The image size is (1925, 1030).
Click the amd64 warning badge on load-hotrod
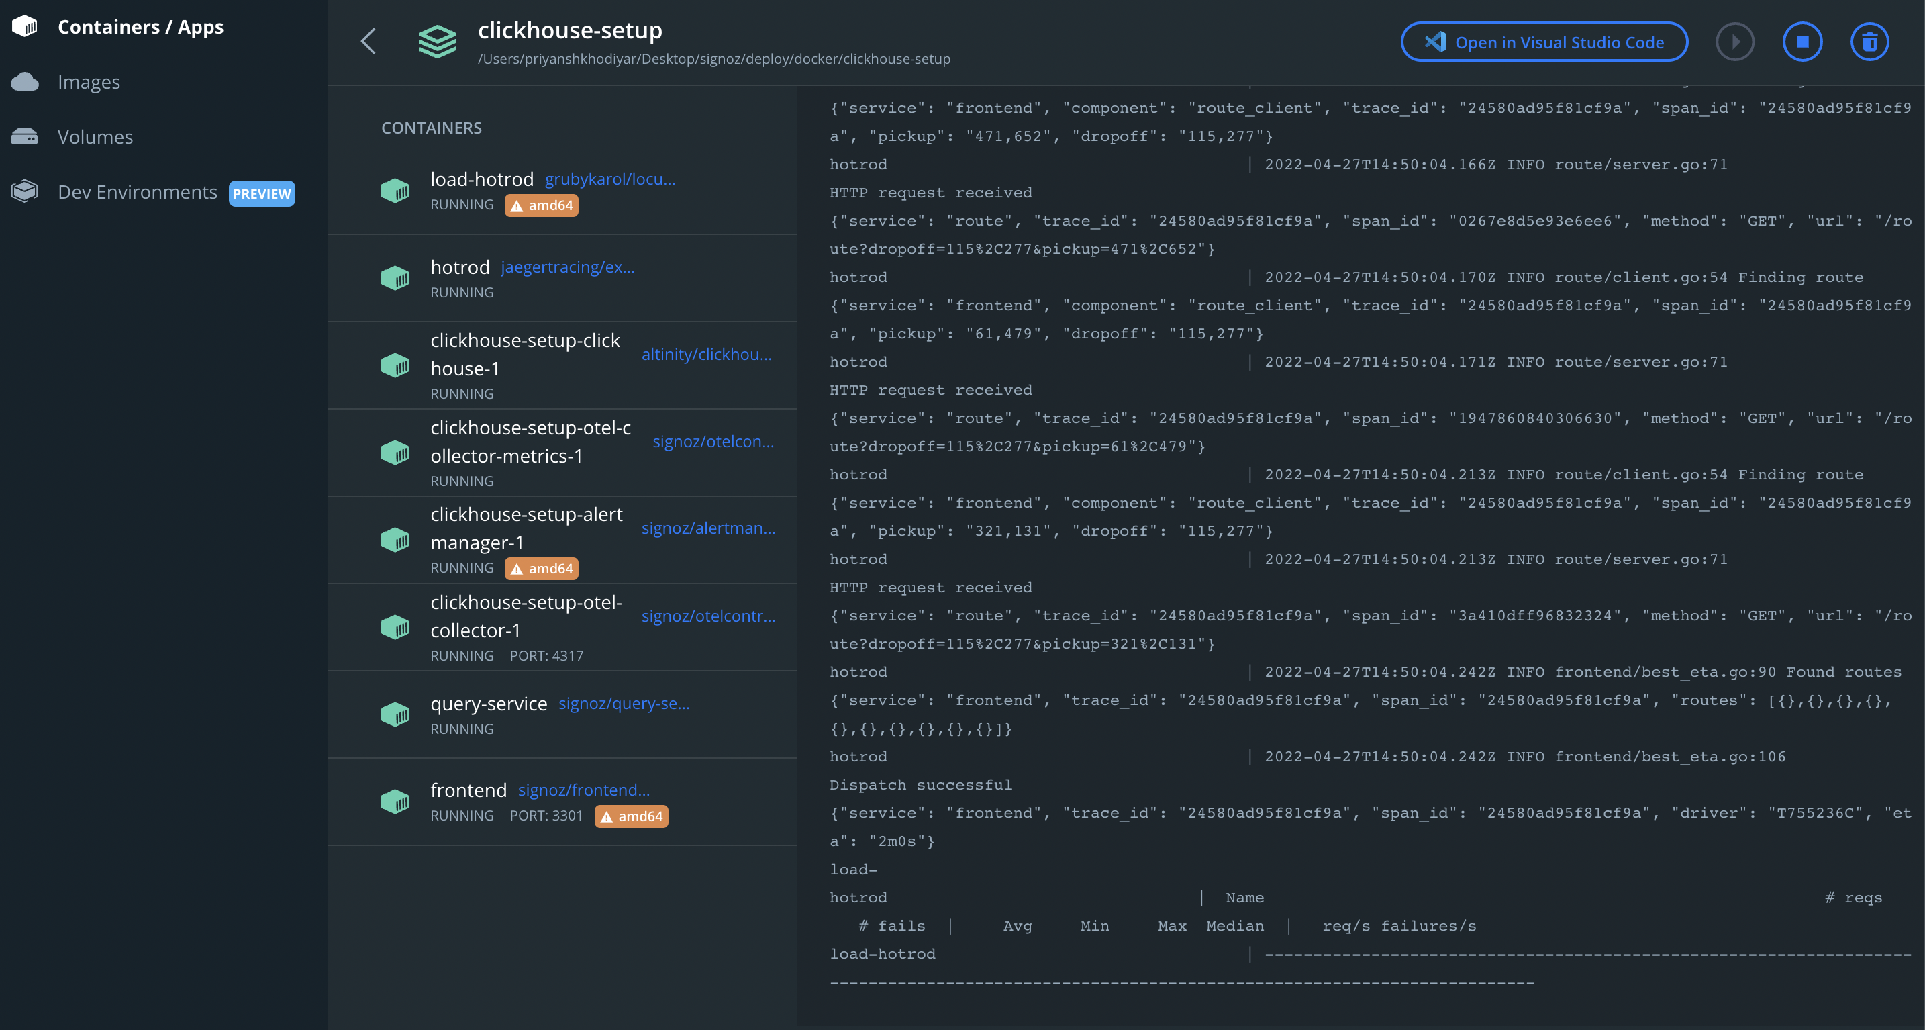(x=541, y=205)
